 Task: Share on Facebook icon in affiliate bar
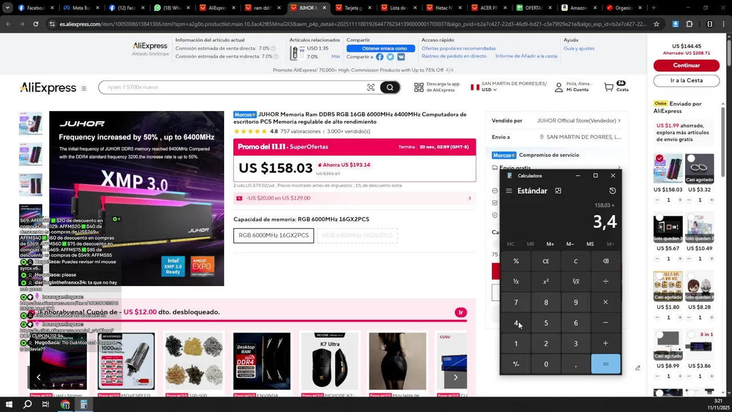point(379,57)
